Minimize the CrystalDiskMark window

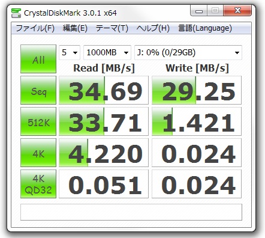click(199, 11)
